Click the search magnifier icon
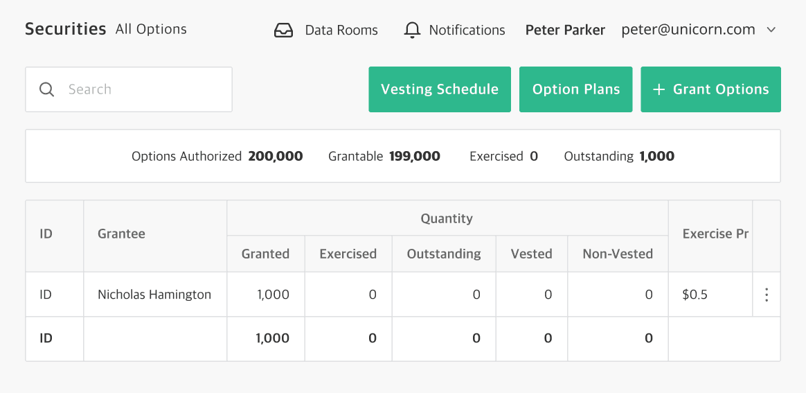Screen dimensions: 806x393 pos(47,89)
